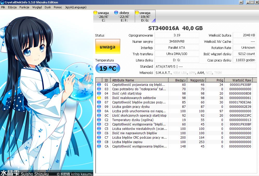
Task: Click the serial number field 3HS69VRB
Action: (177, 41)
